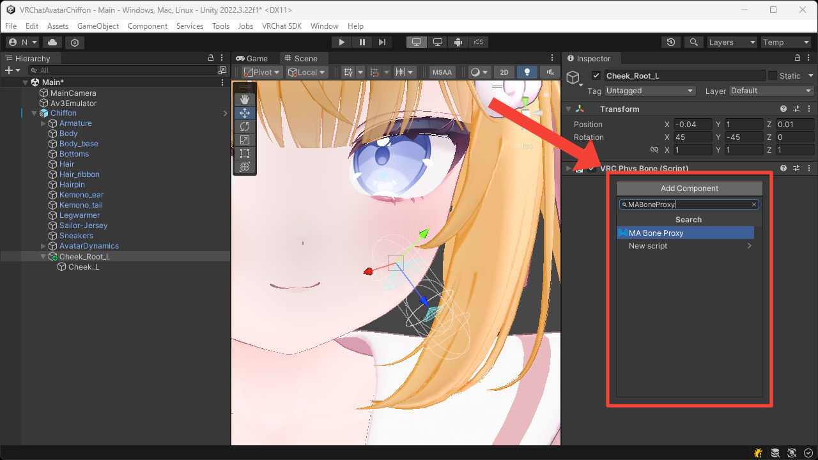
Task: Select MA Bone Proxy from the results
Action: [686, 233]
